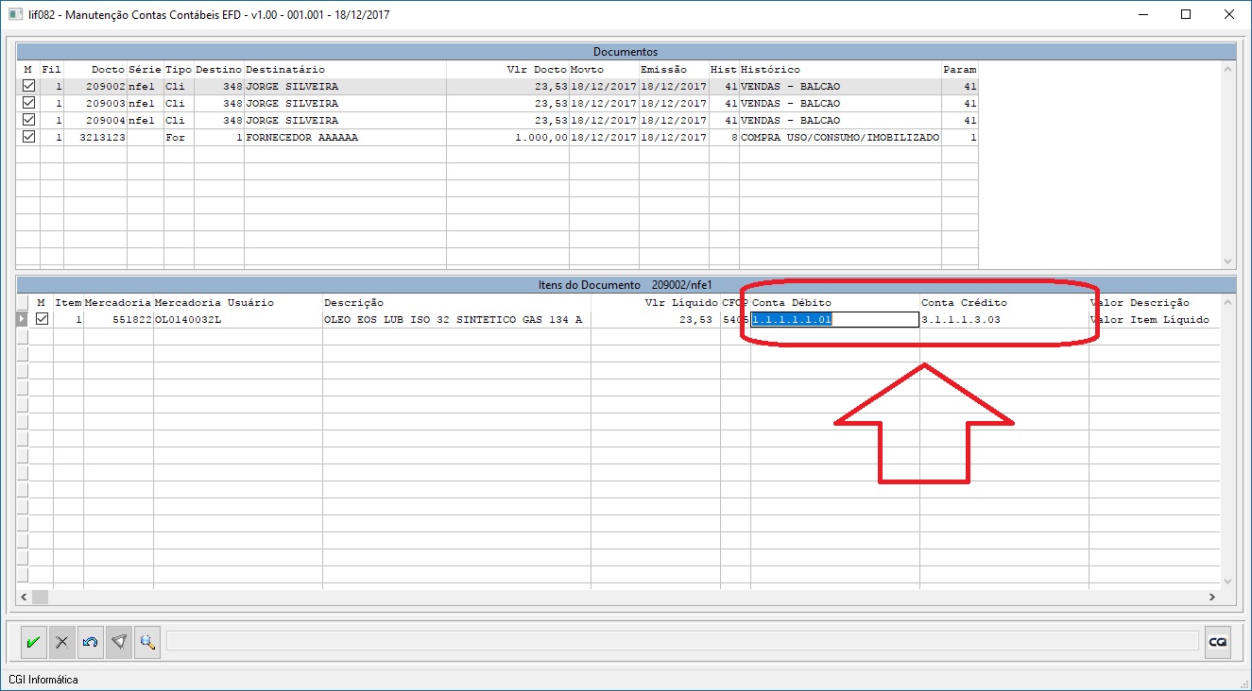1252x691 pixels.
Task: Click the Série column header
Action: click(145, 70)
